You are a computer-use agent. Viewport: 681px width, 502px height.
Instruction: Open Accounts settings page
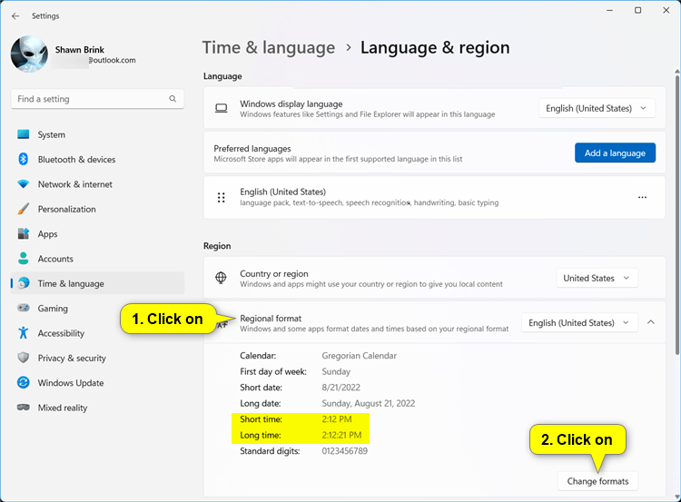coord(55,259)
